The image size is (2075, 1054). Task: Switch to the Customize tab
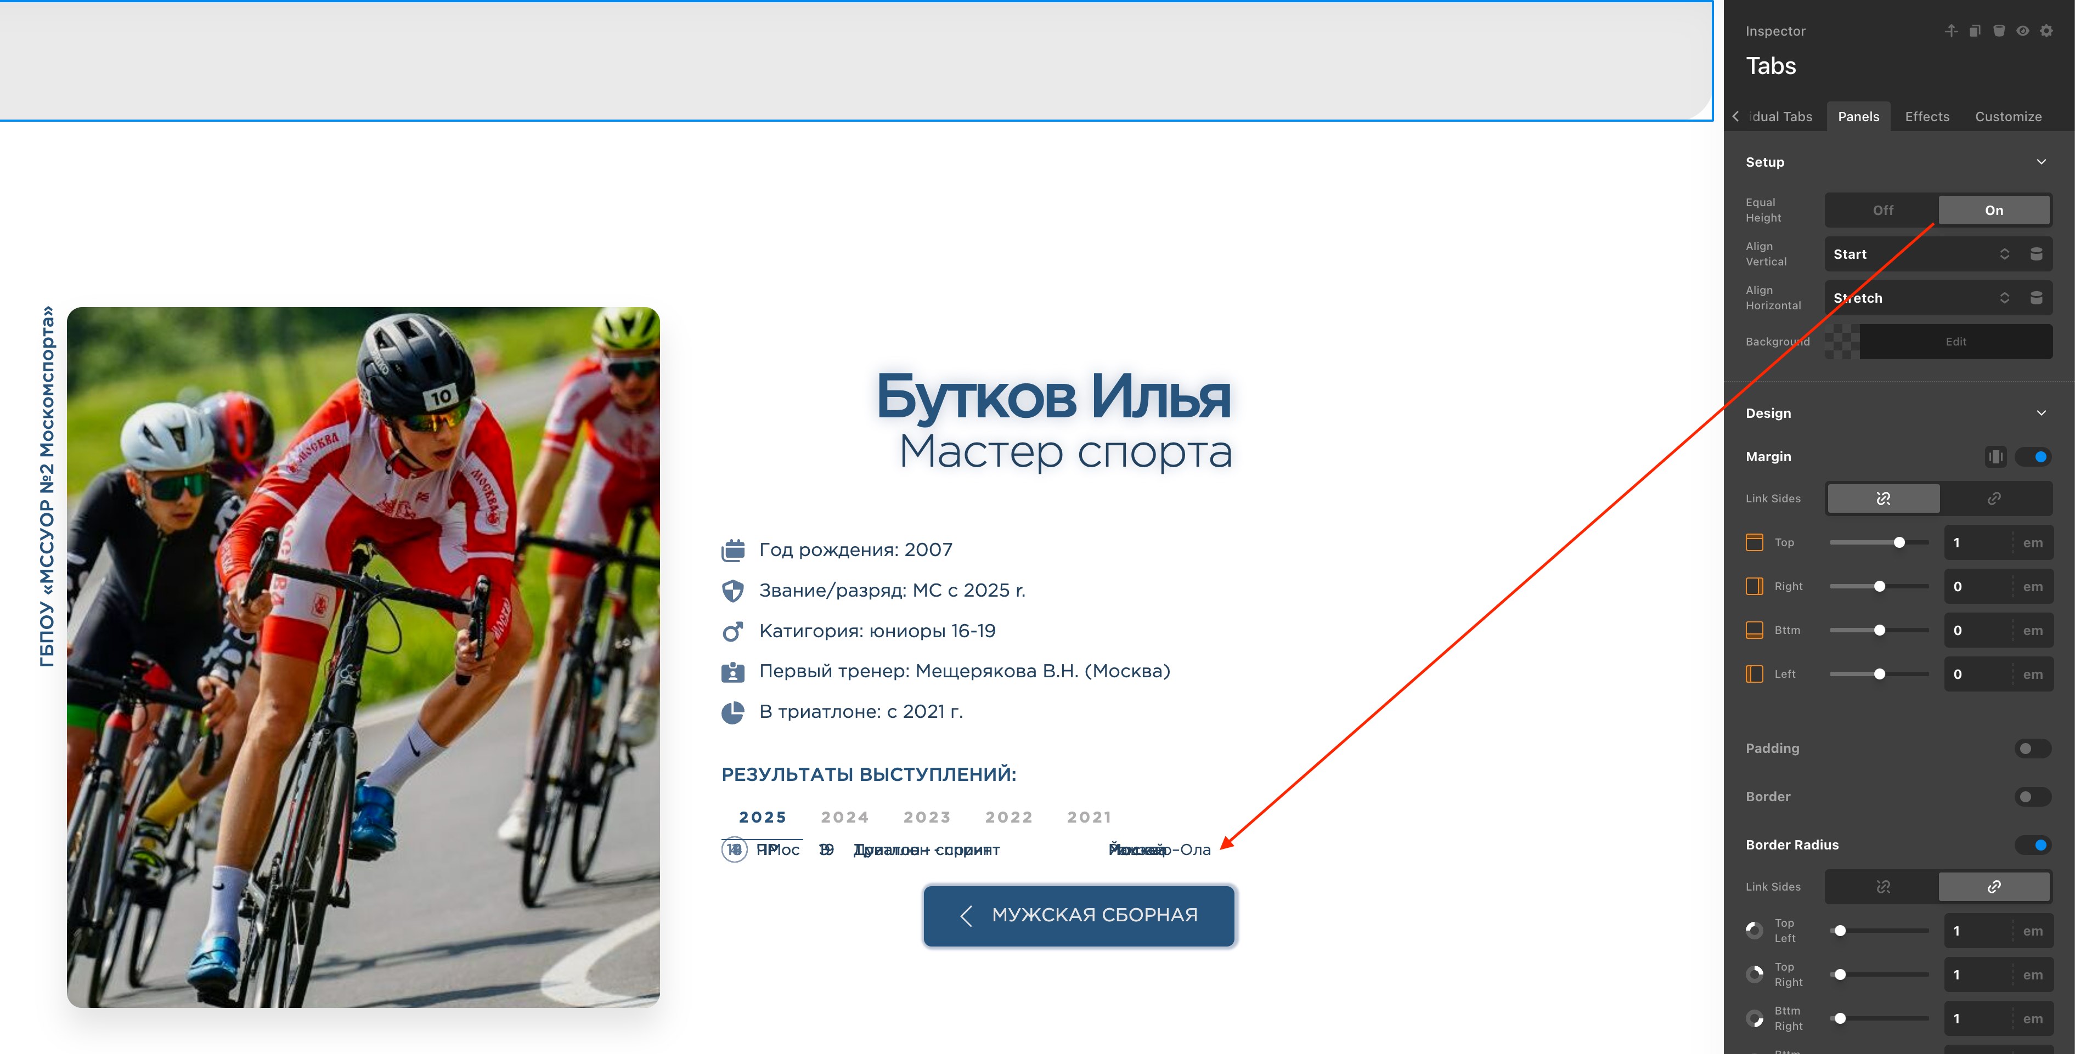click(2008, 117)
